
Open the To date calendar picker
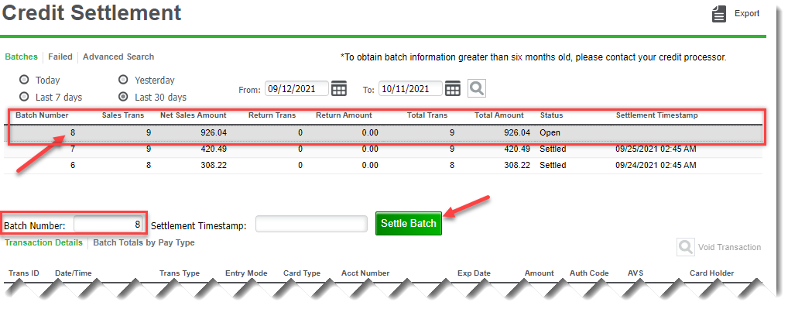tap(453, 89)
